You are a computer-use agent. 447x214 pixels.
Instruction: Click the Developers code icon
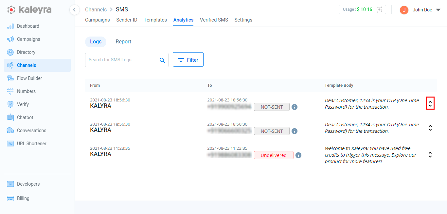click(x=10, y=184)
